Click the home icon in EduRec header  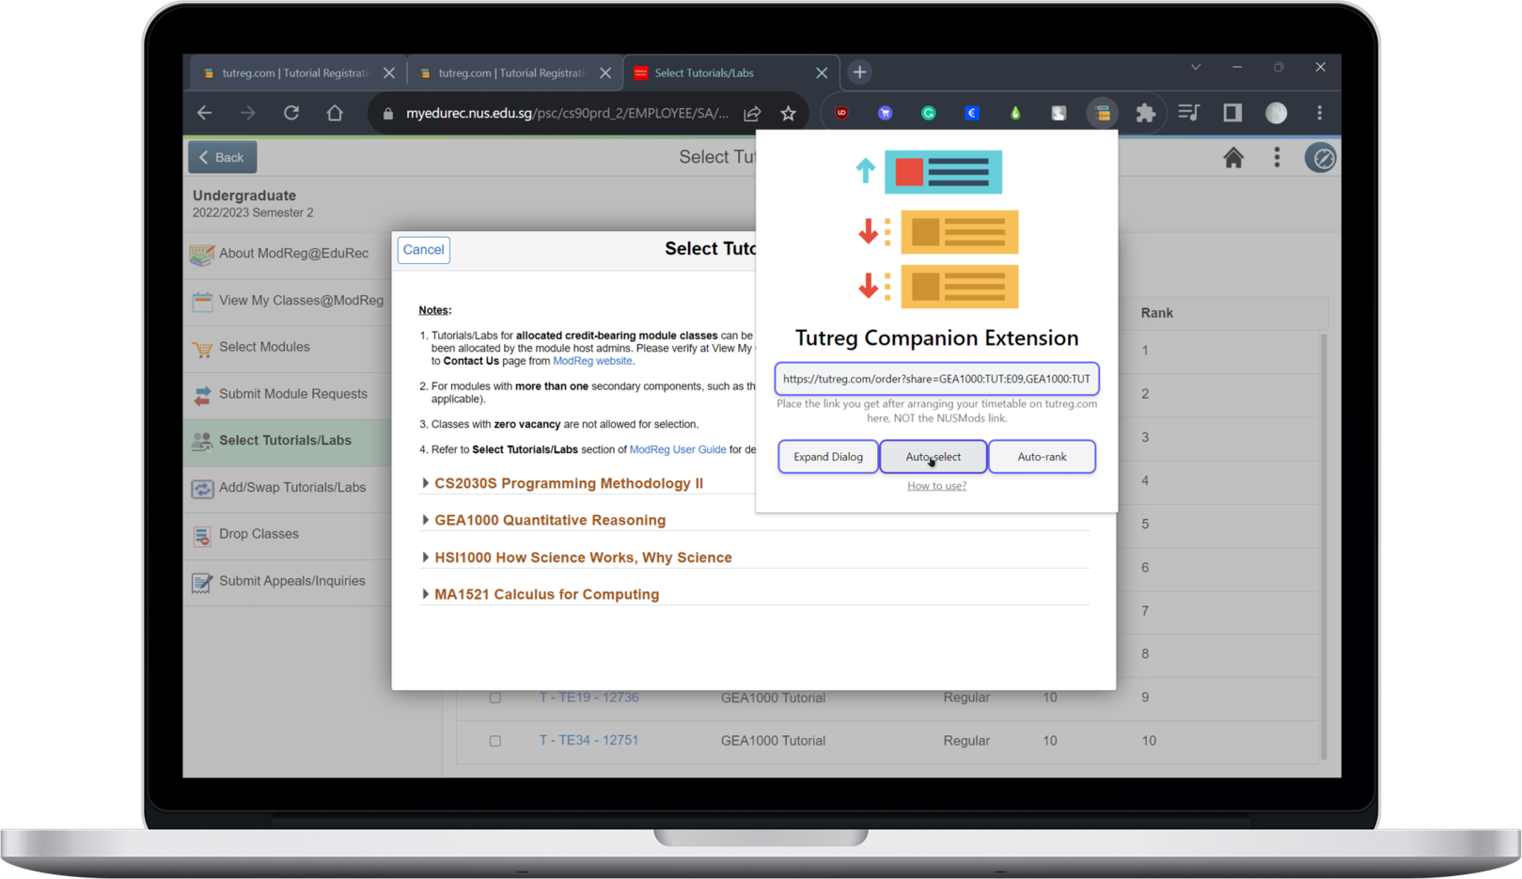1232,158
